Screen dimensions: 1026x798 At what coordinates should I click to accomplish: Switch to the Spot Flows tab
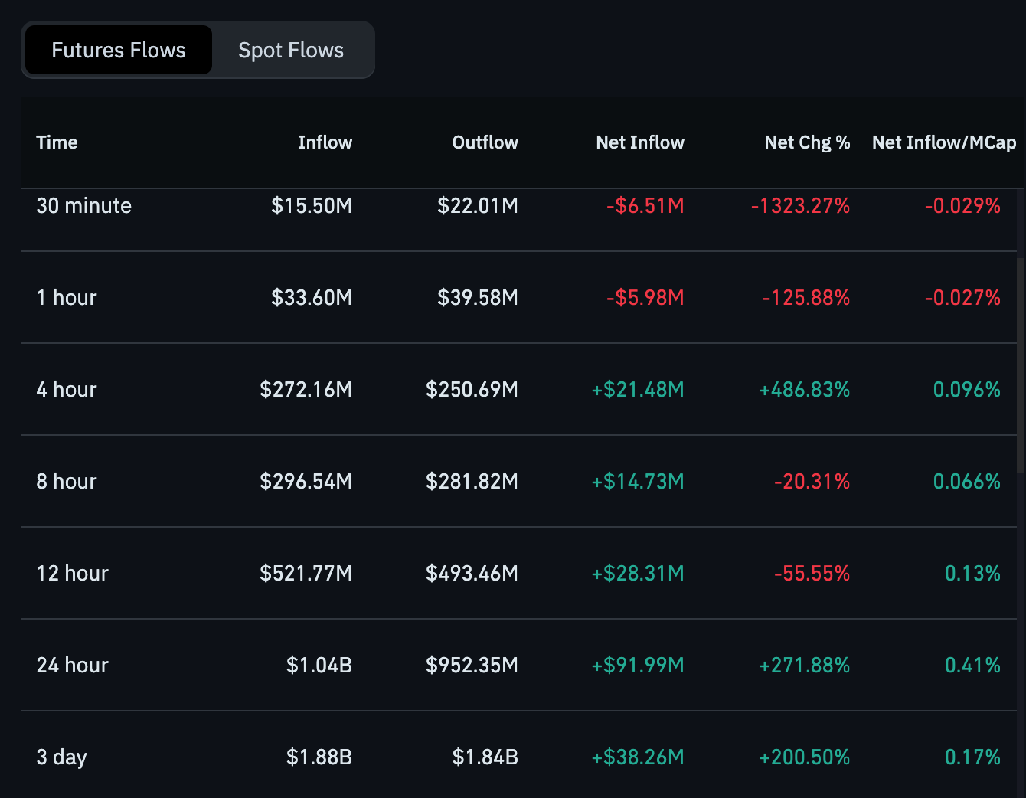coord(291,51)
